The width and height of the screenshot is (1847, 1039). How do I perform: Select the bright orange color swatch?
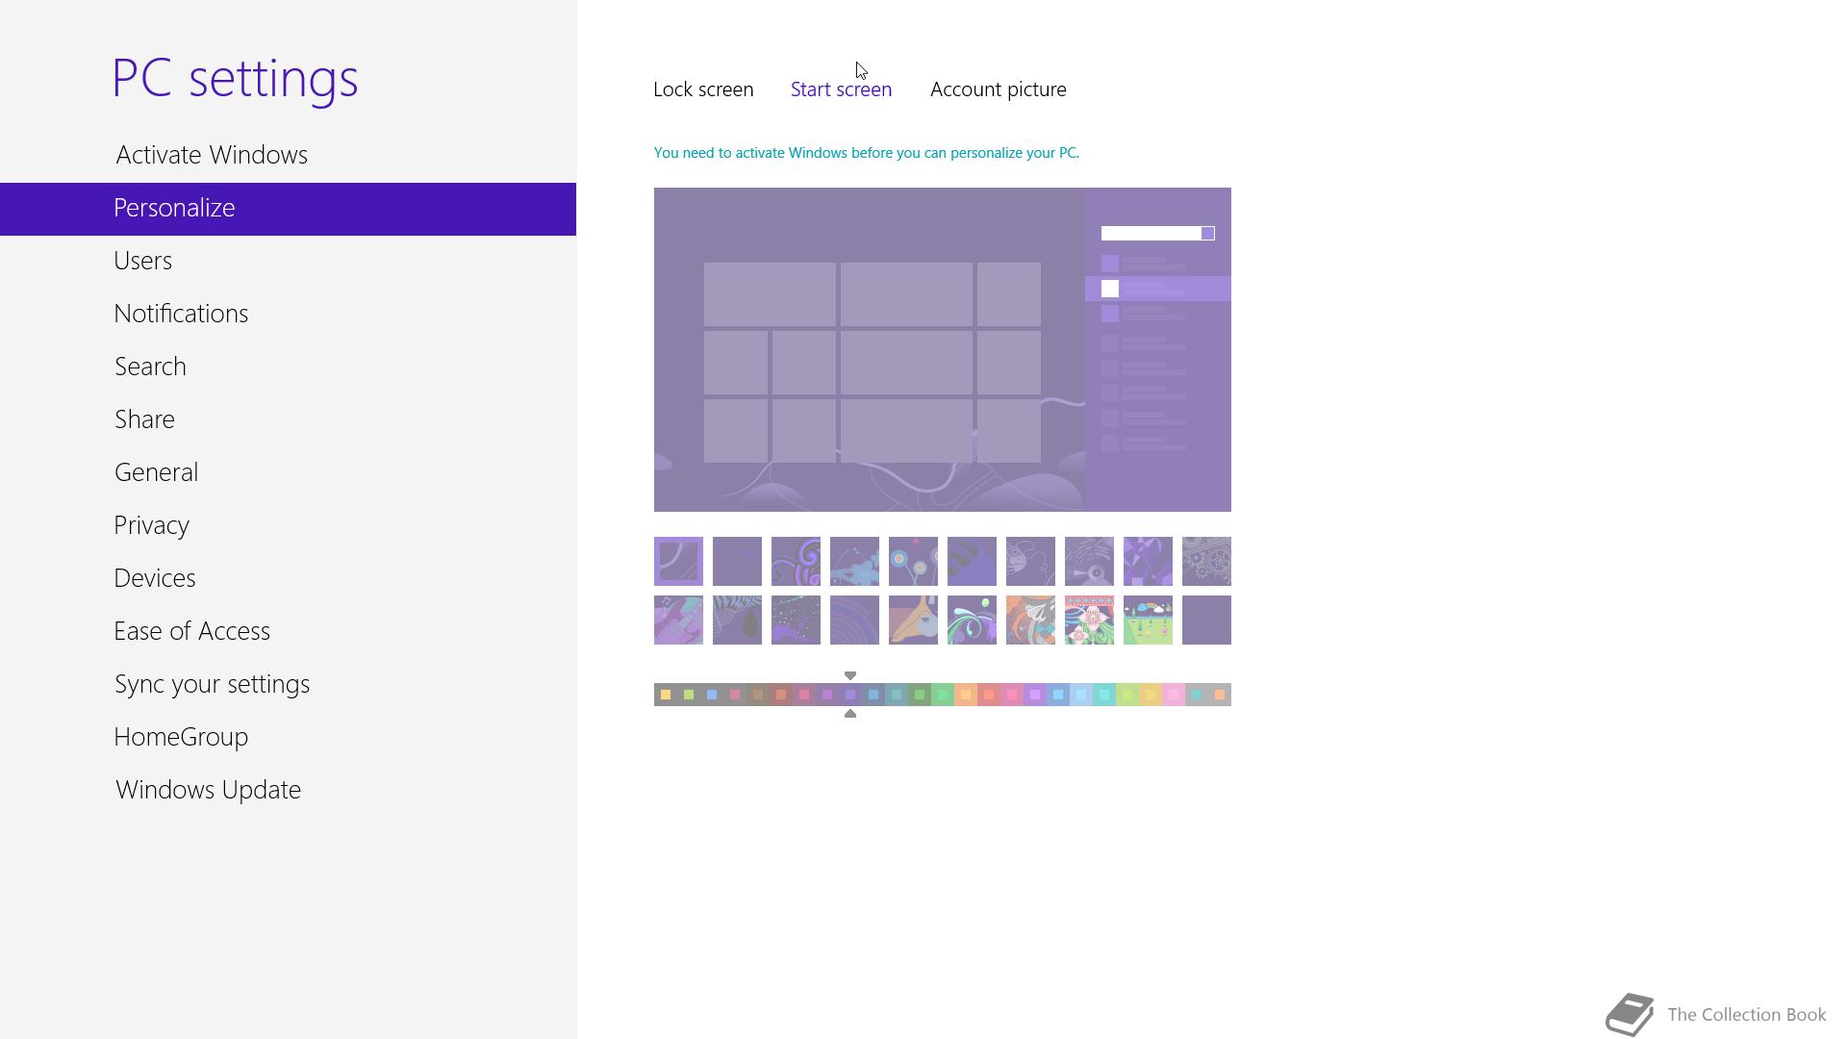(966, 695)
